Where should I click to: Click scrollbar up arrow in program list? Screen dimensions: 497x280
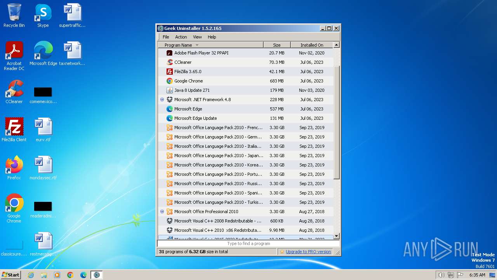coord(336,45)
